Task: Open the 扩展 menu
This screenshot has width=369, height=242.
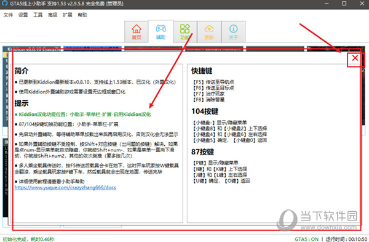Action: point(68,15)
